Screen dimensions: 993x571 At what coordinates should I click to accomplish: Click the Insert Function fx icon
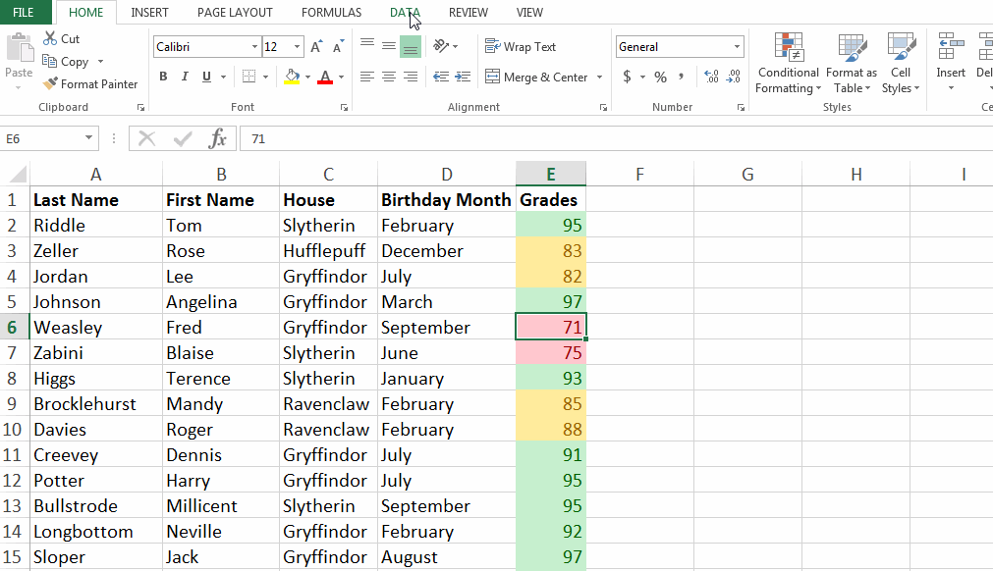pyautogui.click(x=217, y=139)
